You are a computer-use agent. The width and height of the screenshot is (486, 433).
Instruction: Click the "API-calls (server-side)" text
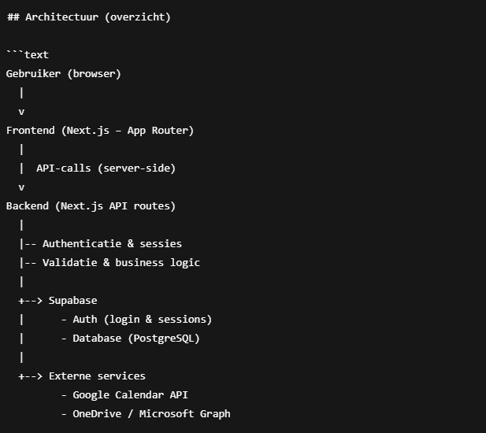(x=106, y=168)
